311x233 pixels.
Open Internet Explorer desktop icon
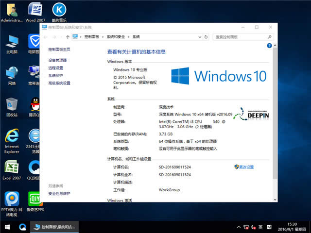click(x=12, y=138)
